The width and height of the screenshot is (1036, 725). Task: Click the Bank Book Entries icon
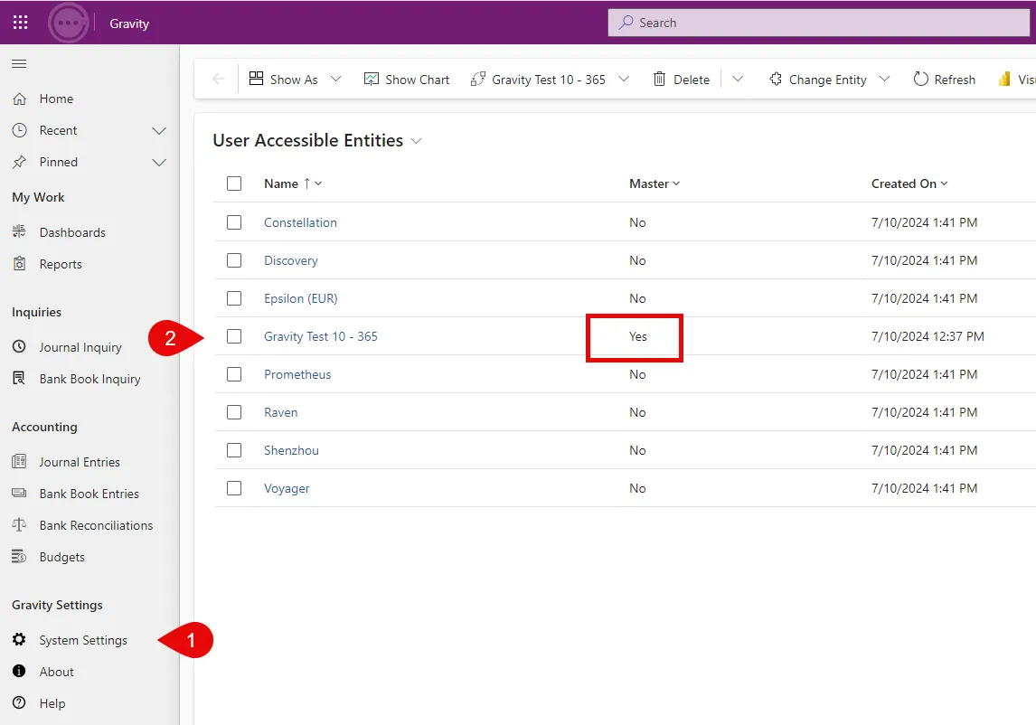tap(20, 493)
